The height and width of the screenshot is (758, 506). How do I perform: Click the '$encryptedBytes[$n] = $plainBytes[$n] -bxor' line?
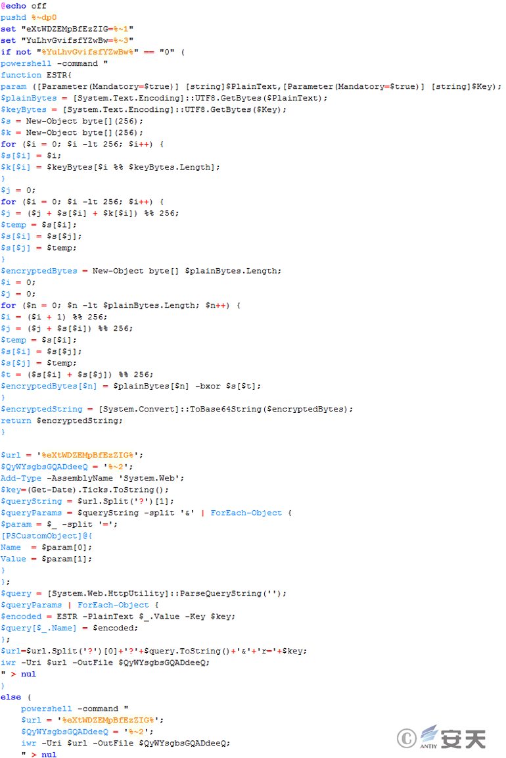(131, 387)
